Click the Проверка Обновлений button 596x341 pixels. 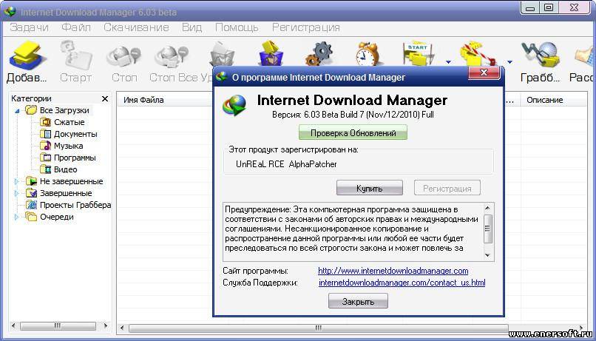click(x=353, y=132)
